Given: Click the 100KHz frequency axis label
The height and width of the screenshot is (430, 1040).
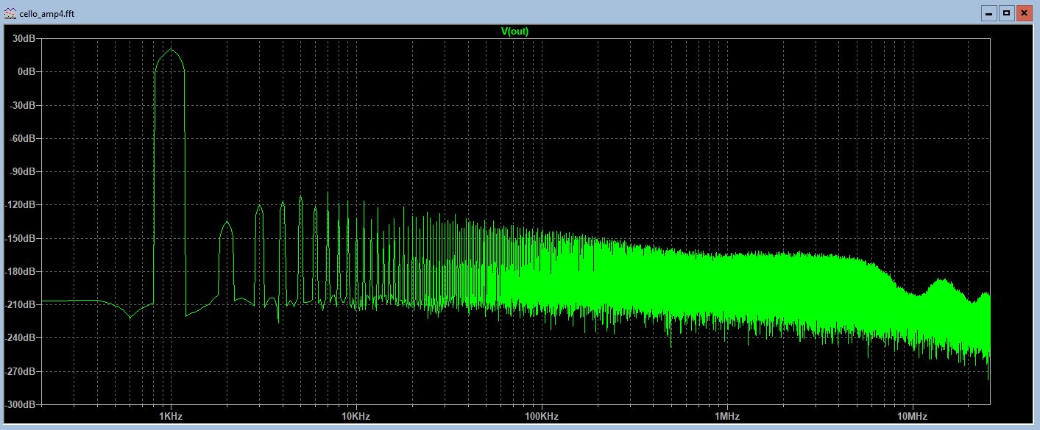Looking at the screenshot, I should pyautogui.click(x=541, y=416).
